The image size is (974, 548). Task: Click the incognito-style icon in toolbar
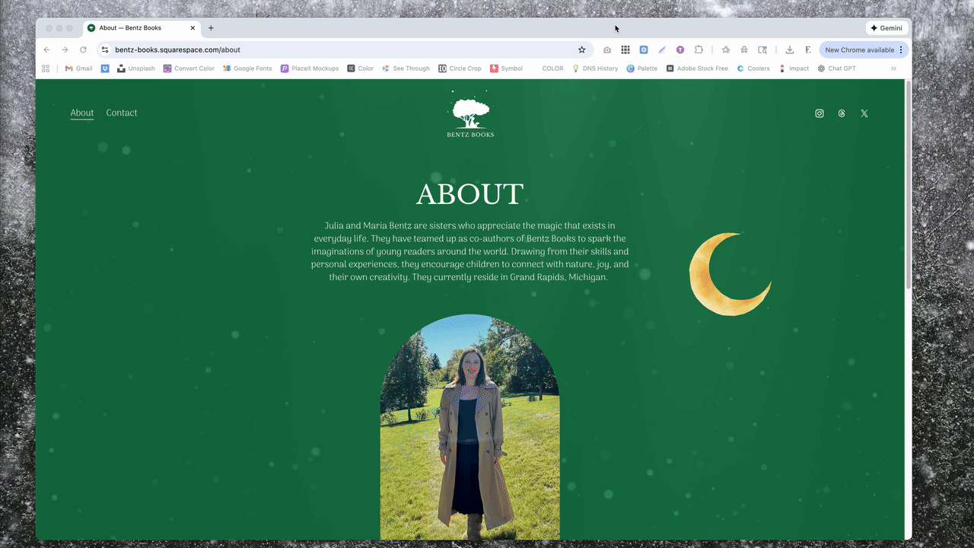pos(744,49)
